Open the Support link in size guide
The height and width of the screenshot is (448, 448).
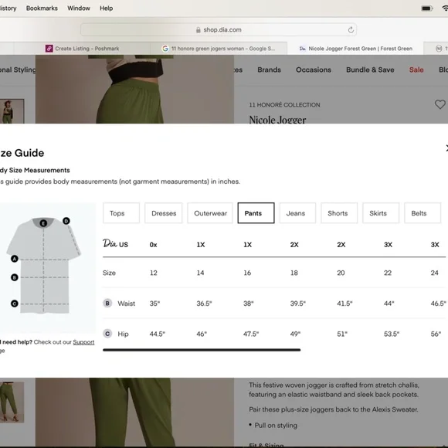pyautogui.click(x=83, y=342)
